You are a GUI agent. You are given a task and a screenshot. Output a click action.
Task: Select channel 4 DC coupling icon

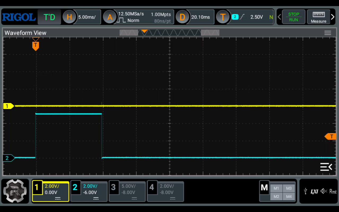[172, 198]
